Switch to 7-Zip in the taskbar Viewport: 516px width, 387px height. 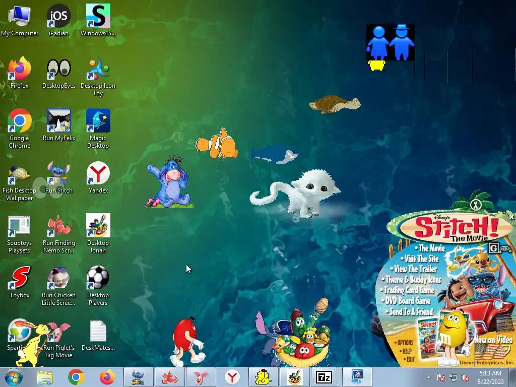coord(324,377)
